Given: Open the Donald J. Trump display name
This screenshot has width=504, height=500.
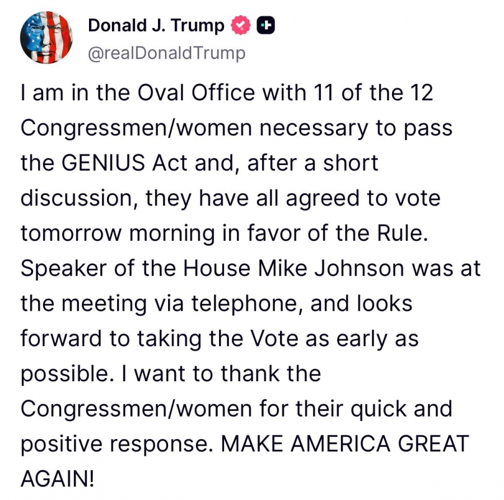Looking at the screenshot, I should tap(156, 25).
